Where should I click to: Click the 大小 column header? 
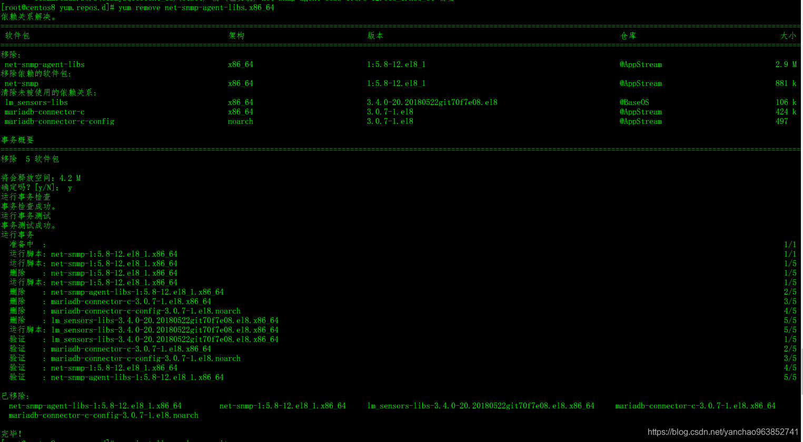pos(788,36)
